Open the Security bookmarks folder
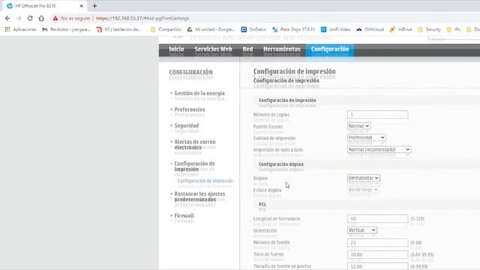480x270 pixels. [x=429, y=29]
